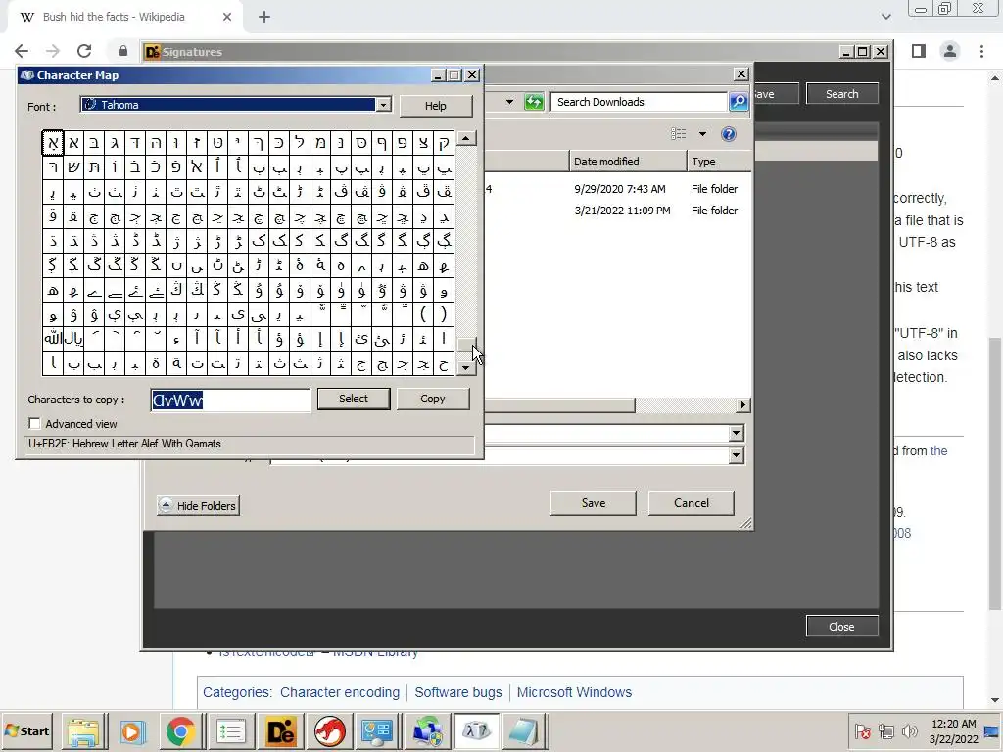Click Close in the Signatures window

(x=841, y=627)
